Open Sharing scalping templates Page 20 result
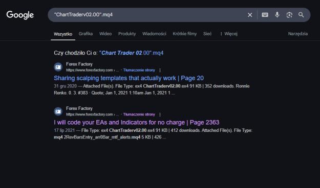This screenshot has width=320, height=188. tap(129, 78)
